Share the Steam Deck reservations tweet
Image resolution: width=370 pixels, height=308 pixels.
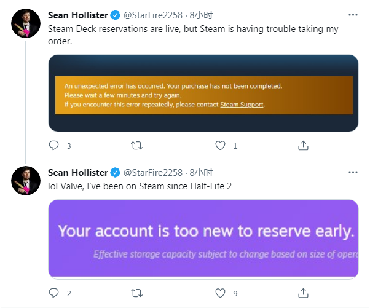303,146
